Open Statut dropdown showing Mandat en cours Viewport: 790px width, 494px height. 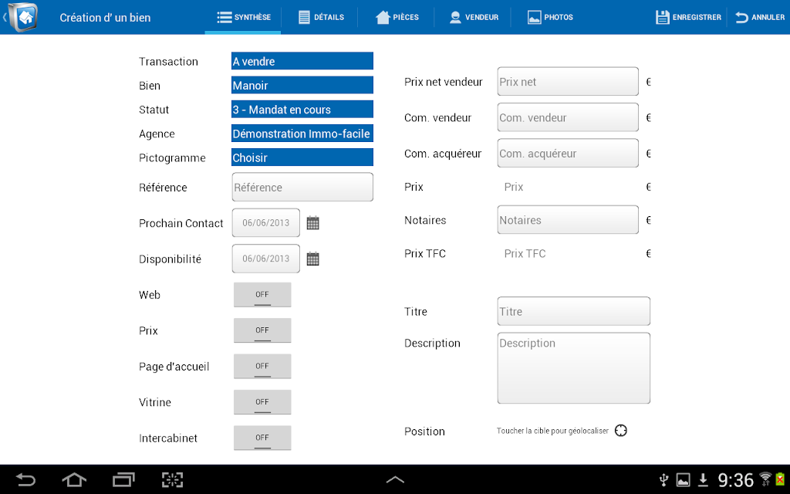[302, 110]
